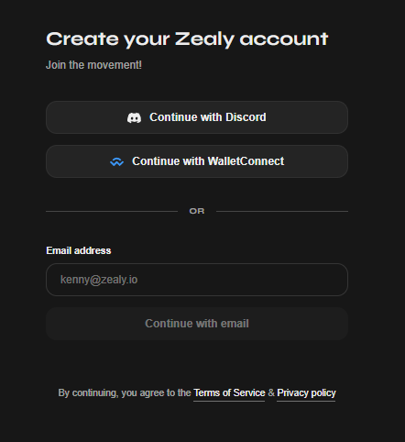Click the Join the movement! subtitle
405x442 pixels.
click(93, 65)
